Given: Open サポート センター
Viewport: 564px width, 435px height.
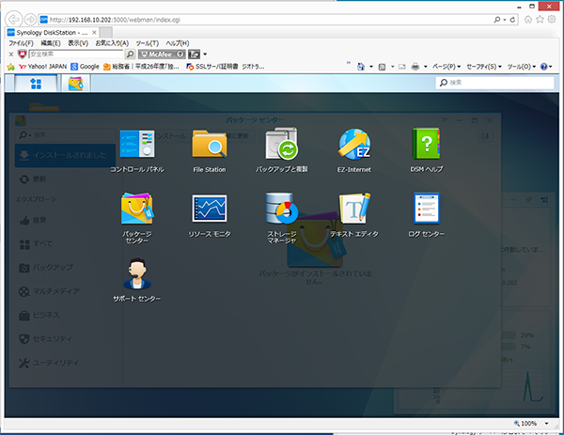Looking at the screenshot, I should (x=136, y=280).
